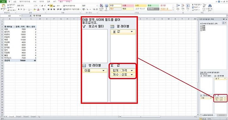228x120 pixels.
Task: Toggle the 이름 field checkbox
Action: (201, 28)
